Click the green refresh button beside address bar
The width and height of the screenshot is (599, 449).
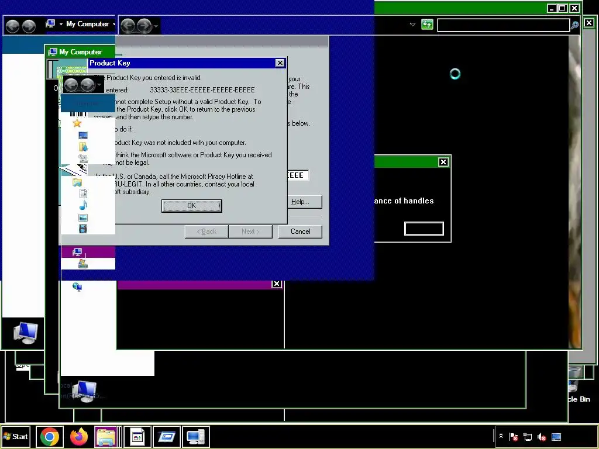coord(427,25)
